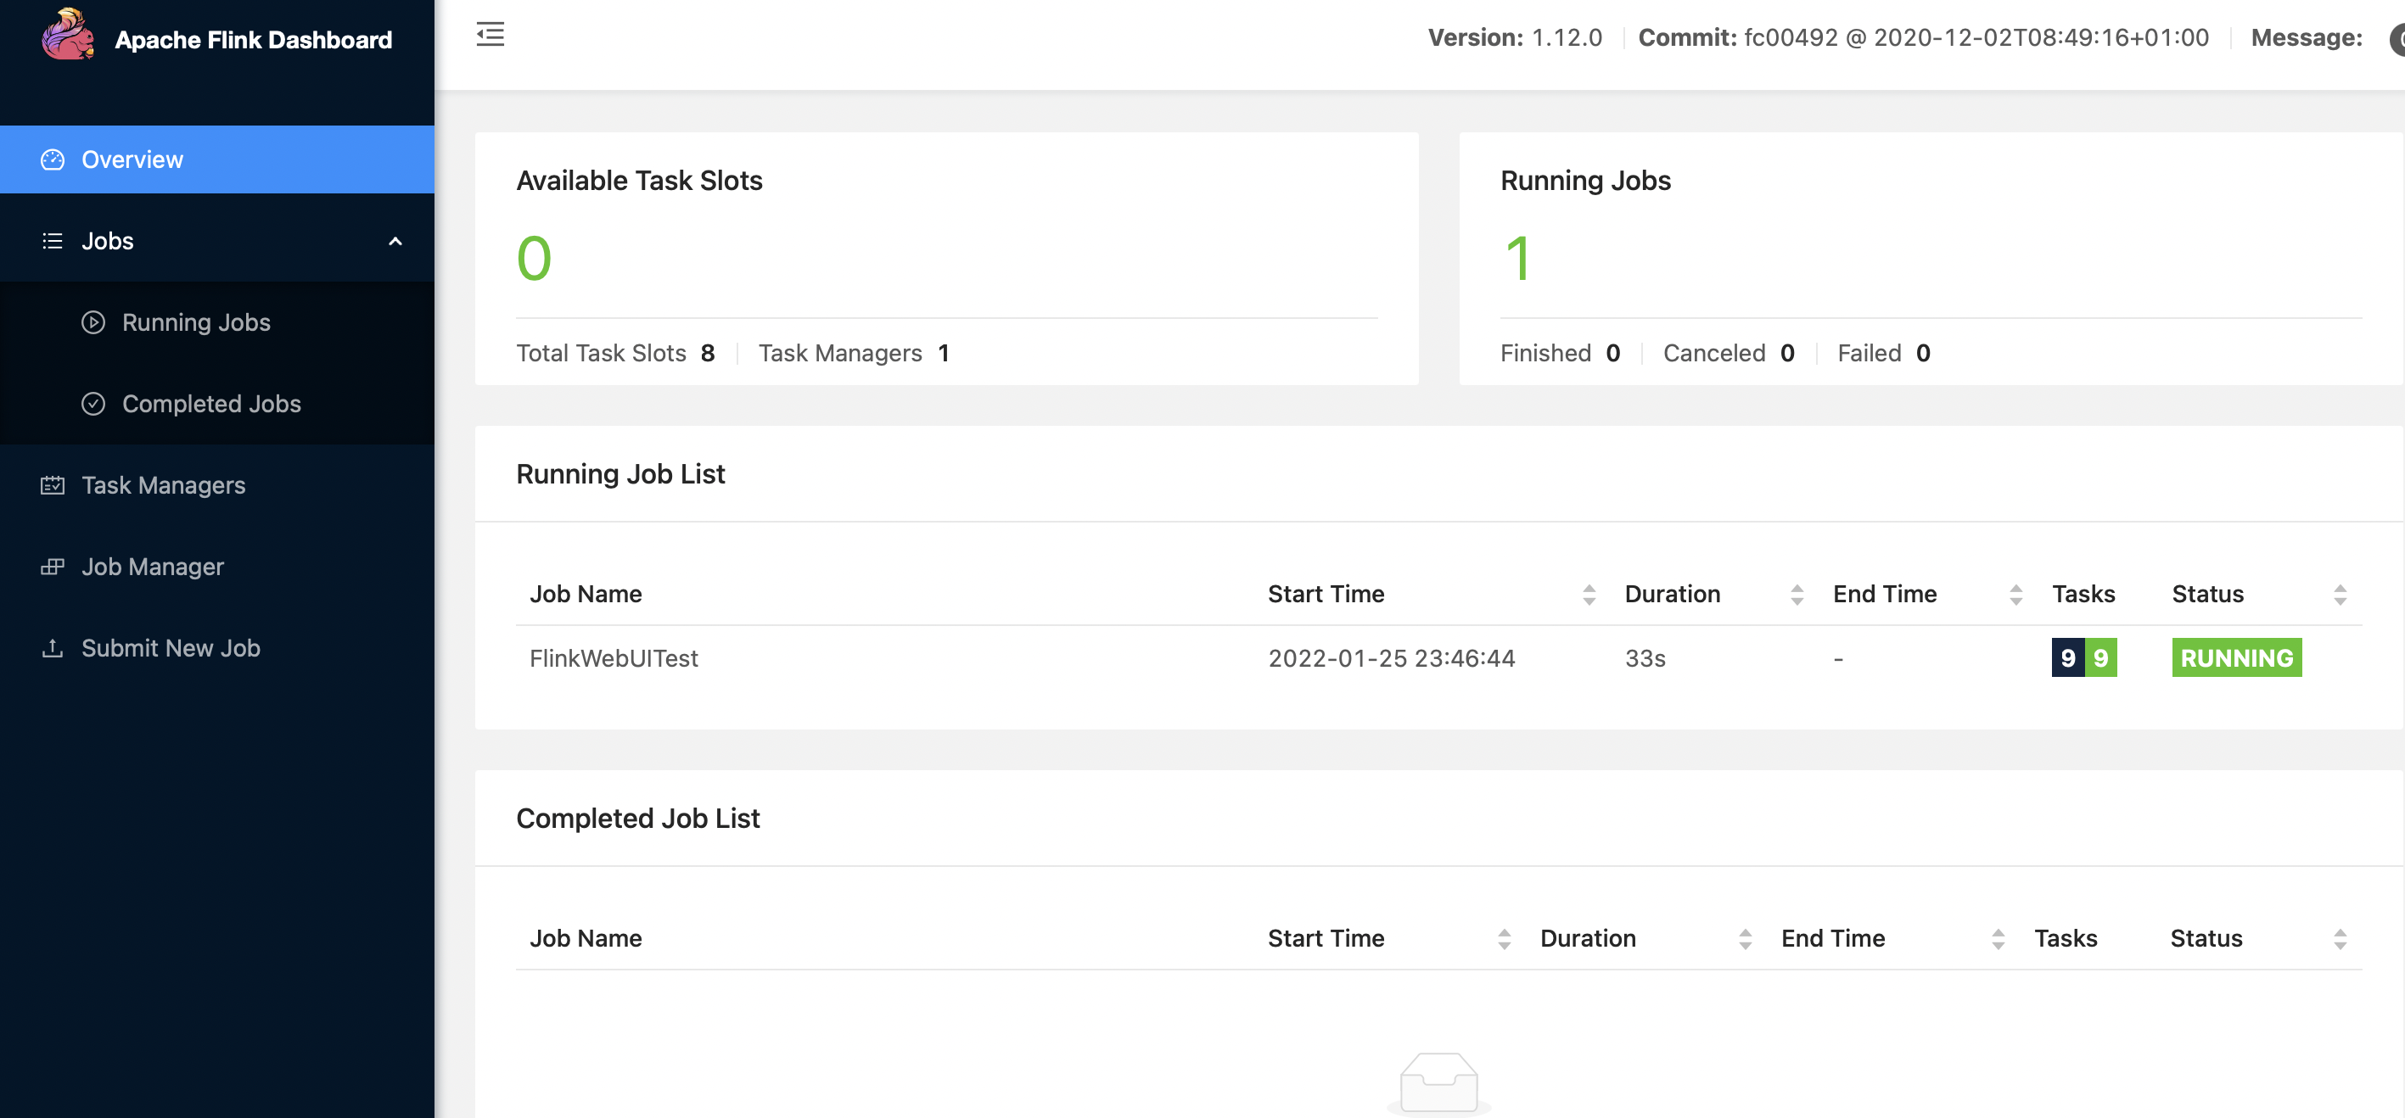Click the Running Jobs play-circle icon
The width and height of the screenshot is (2405, 1118).
tap(93, 322)
